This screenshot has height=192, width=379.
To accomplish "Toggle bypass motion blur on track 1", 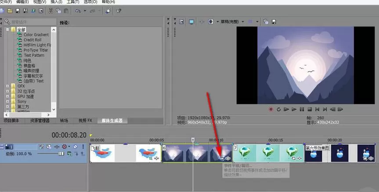I will tap(41, 146).
